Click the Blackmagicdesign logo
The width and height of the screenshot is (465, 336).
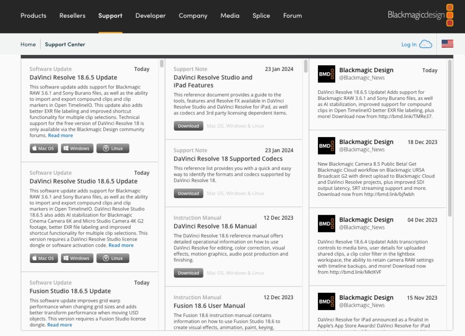point(420,15)
